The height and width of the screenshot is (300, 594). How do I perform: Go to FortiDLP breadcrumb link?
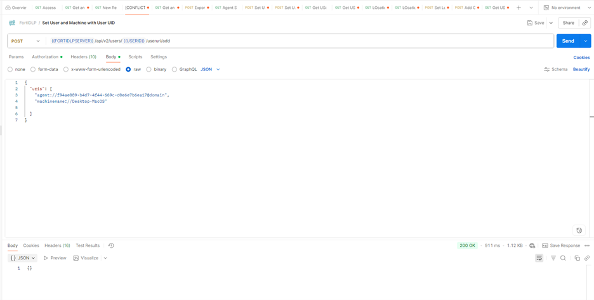coord(28,23)
